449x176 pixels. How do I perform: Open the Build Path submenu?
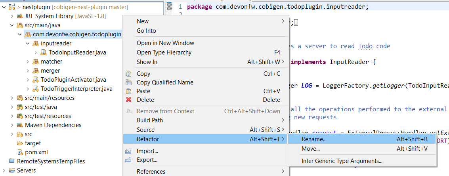click(150, 120)
